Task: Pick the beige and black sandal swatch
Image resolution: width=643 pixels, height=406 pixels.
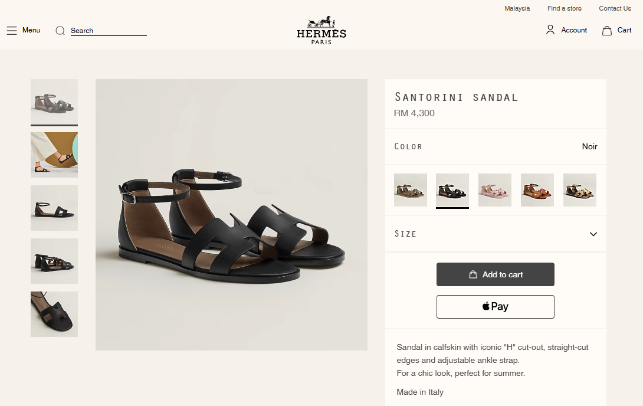Action: click(580, 190)
